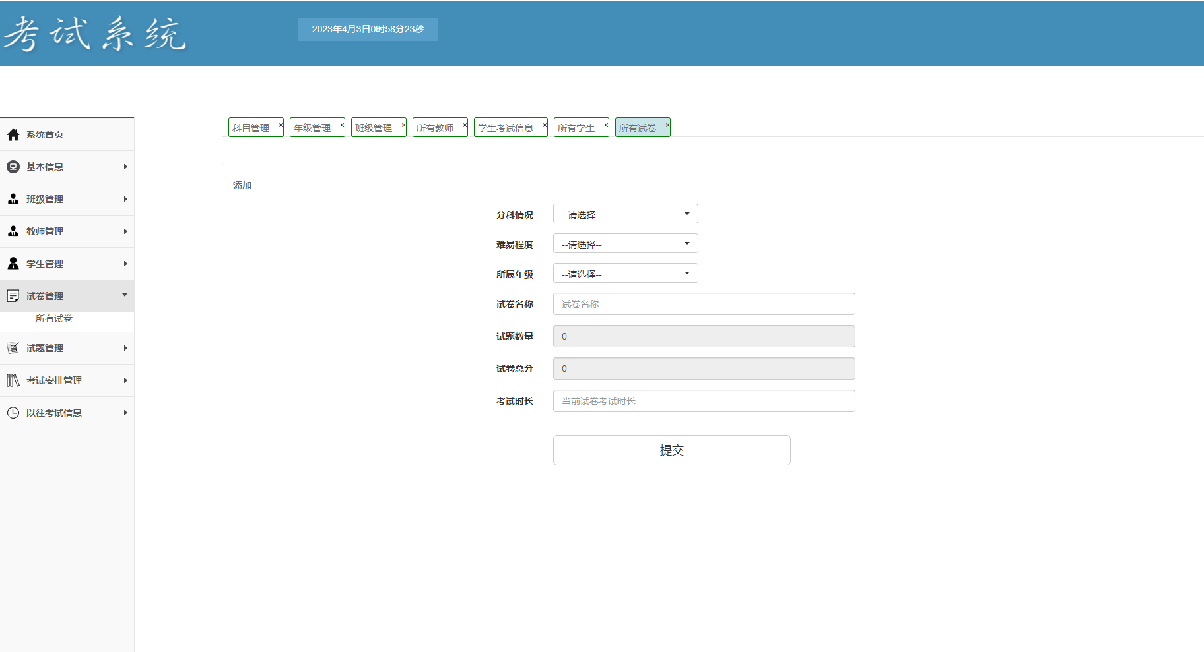The height and width of the screenshot is (652, 1204).
Task: Open the 分科情况 dropdown
Action: pyautogui.click(x=626, y=214)
